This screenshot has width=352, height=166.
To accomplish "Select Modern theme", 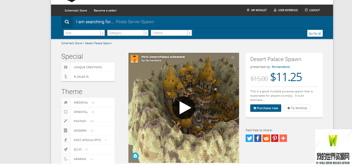I will point(88,130).
